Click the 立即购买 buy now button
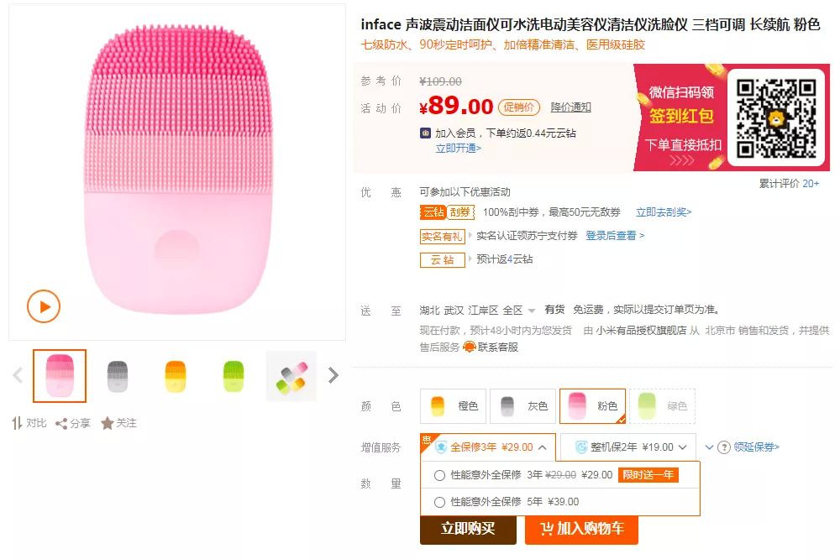Screen dimensions: 840x559 (x=468, y=528)
